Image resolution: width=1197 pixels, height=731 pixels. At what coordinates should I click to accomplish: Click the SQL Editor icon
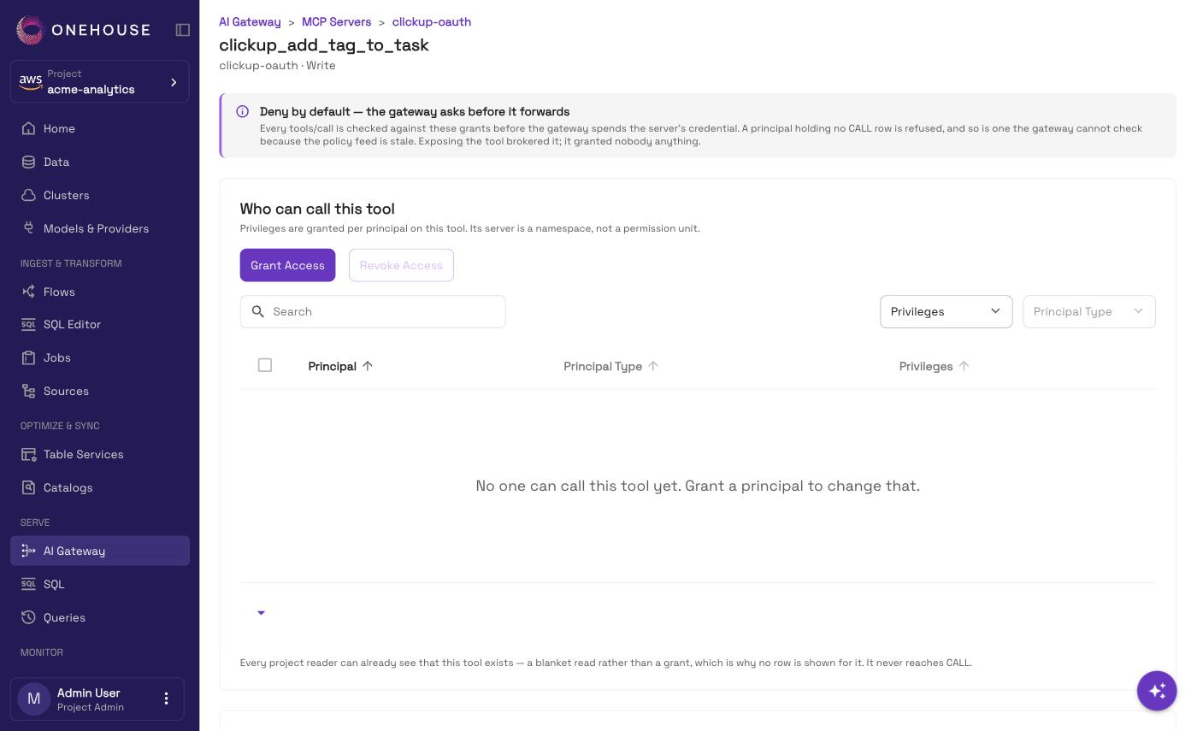28,324
